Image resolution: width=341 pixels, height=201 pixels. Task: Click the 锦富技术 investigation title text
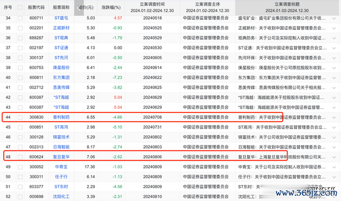pyautogui.click(x=282, y=137)
